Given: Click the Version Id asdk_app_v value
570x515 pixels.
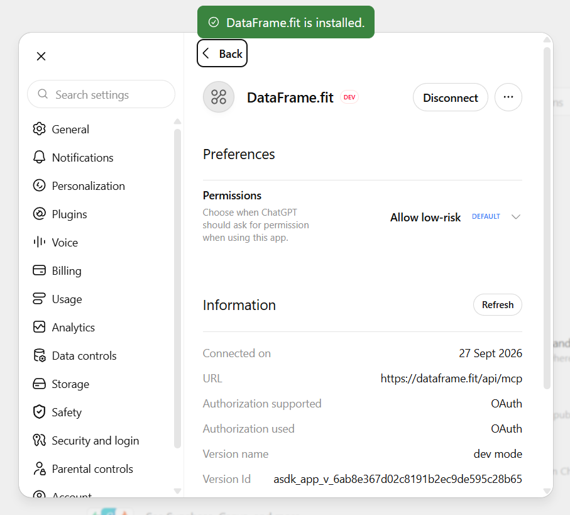Looking at the screenshot, I should point(398,479).
